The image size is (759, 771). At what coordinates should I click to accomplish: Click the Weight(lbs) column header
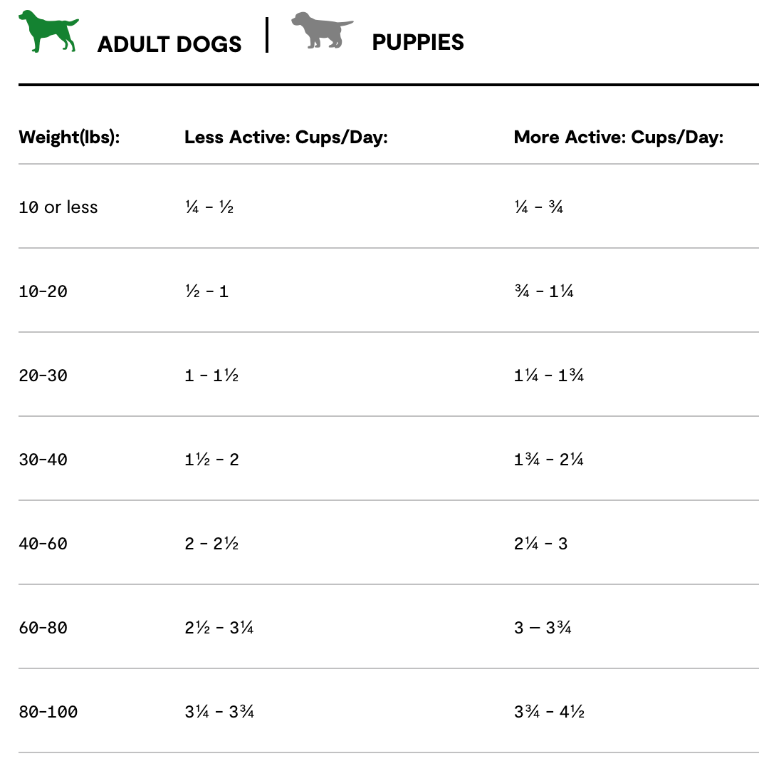point(69,137)
